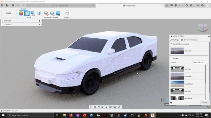Viewport: 211px width, 118px height.
Task: Expand the In-Canvas Render dropdown
Action: coord(52,17)
